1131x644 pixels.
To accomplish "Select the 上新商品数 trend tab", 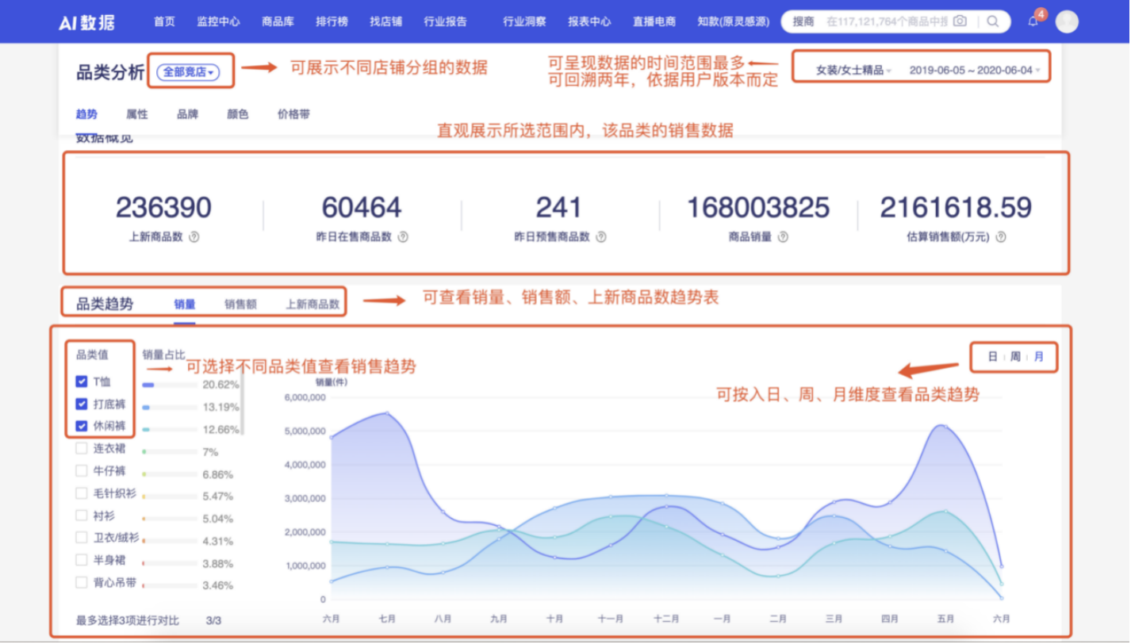I will pos(312,304).
